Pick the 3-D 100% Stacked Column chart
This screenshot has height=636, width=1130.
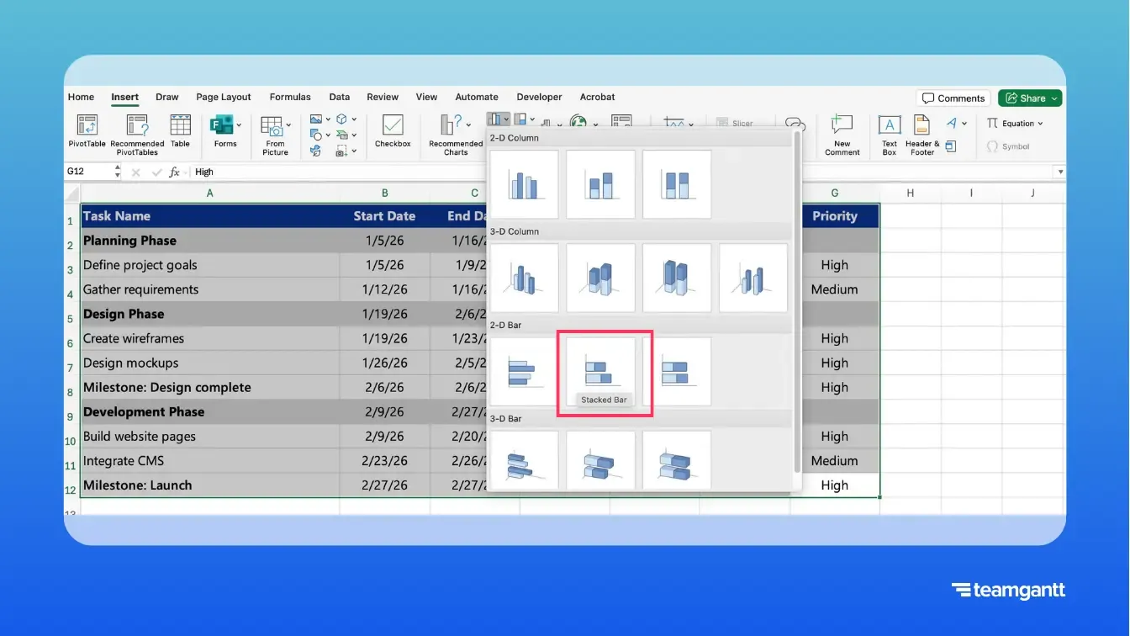click(x=677, y=278)
